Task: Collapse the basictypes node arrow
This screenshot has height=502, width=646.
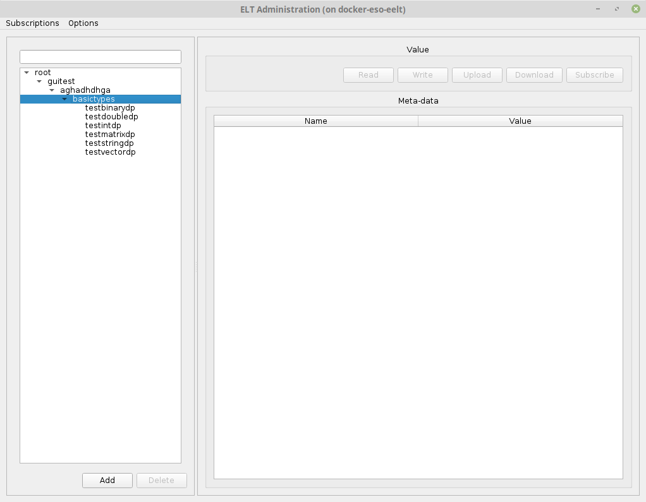Action: 64,99
